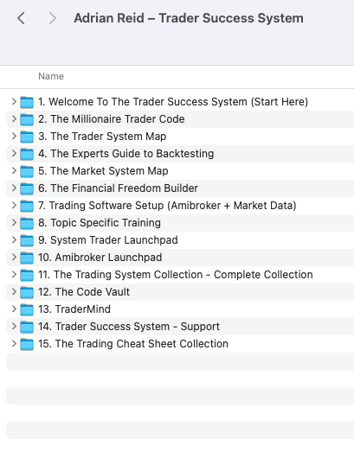Select the System Trader Launchpad folder icon
Image resolution: width=354 pixels, height=452 pixels.
(27, 240)
